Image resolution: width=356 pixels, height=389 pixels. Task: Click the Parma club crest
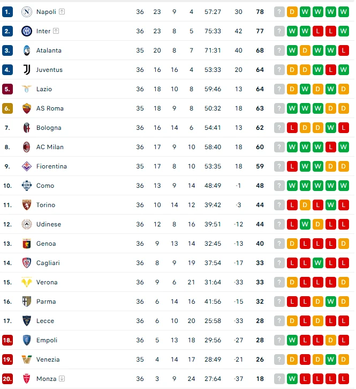click(27, 302)
